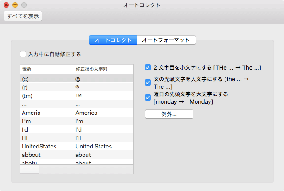Screen dimensions: 284x191
Task: Open the 例外... exceptions dialog
Action: point(169,114)
